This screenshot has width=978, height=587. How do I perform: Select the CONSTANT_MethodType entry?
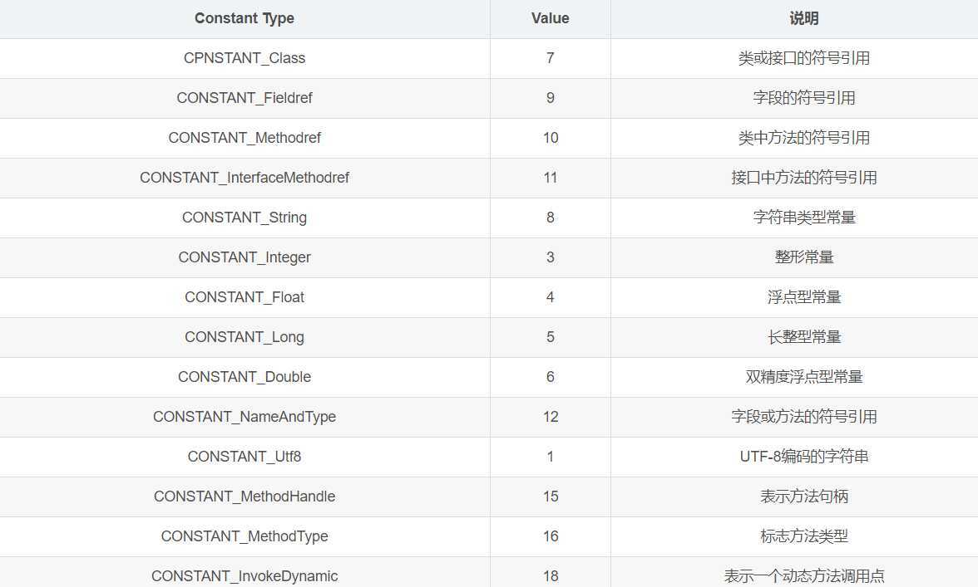click(244, 536)
